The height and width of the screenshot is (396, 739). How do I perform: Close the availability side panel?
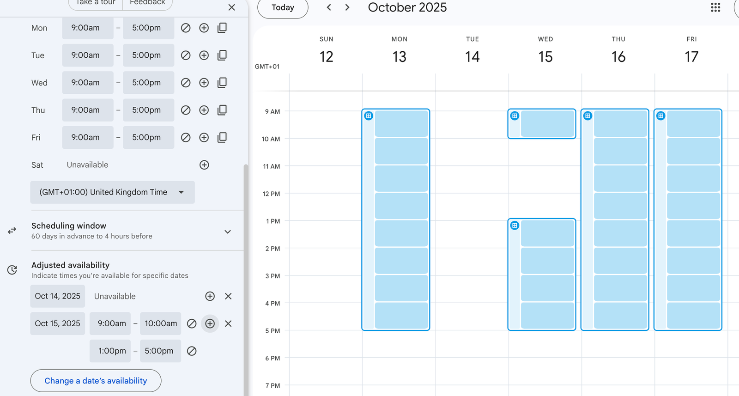232,7
